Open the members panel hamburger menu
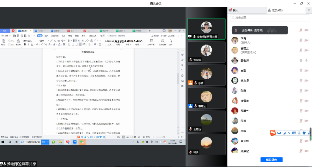 (308, 10)
